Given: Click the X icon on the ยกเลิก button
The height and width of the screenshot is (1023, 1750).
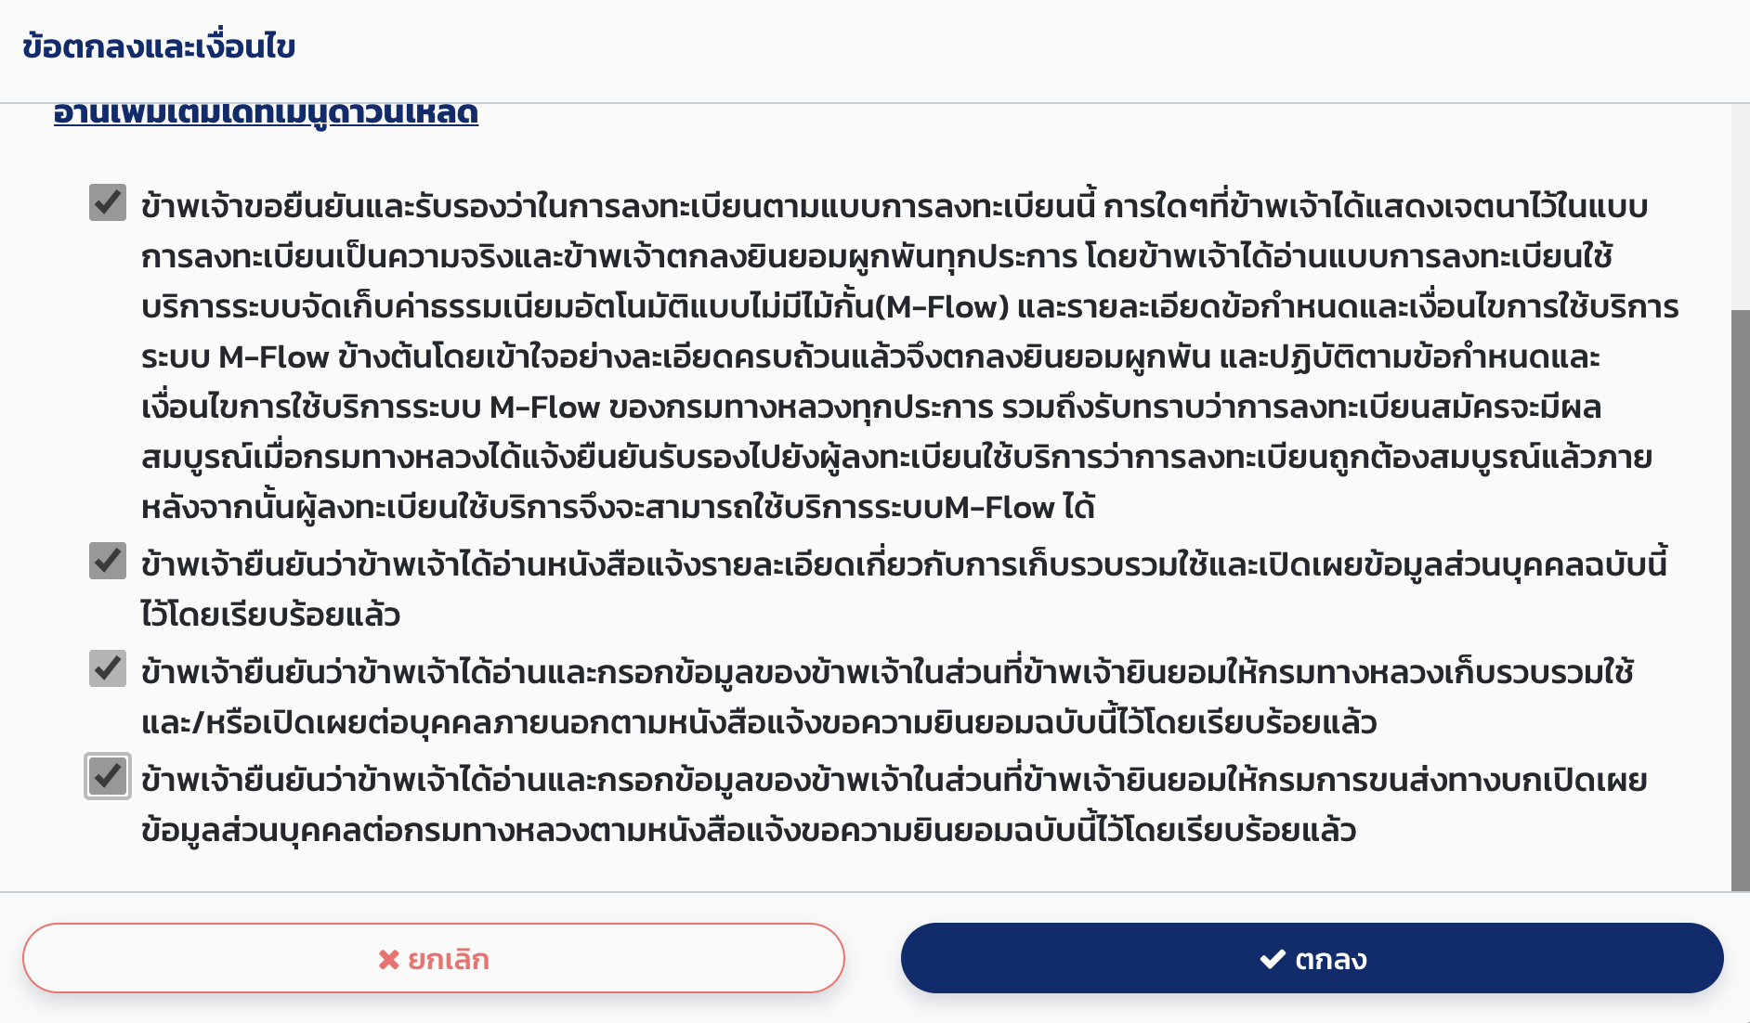Looking at the screenshot, I should (x=388, y=959).
